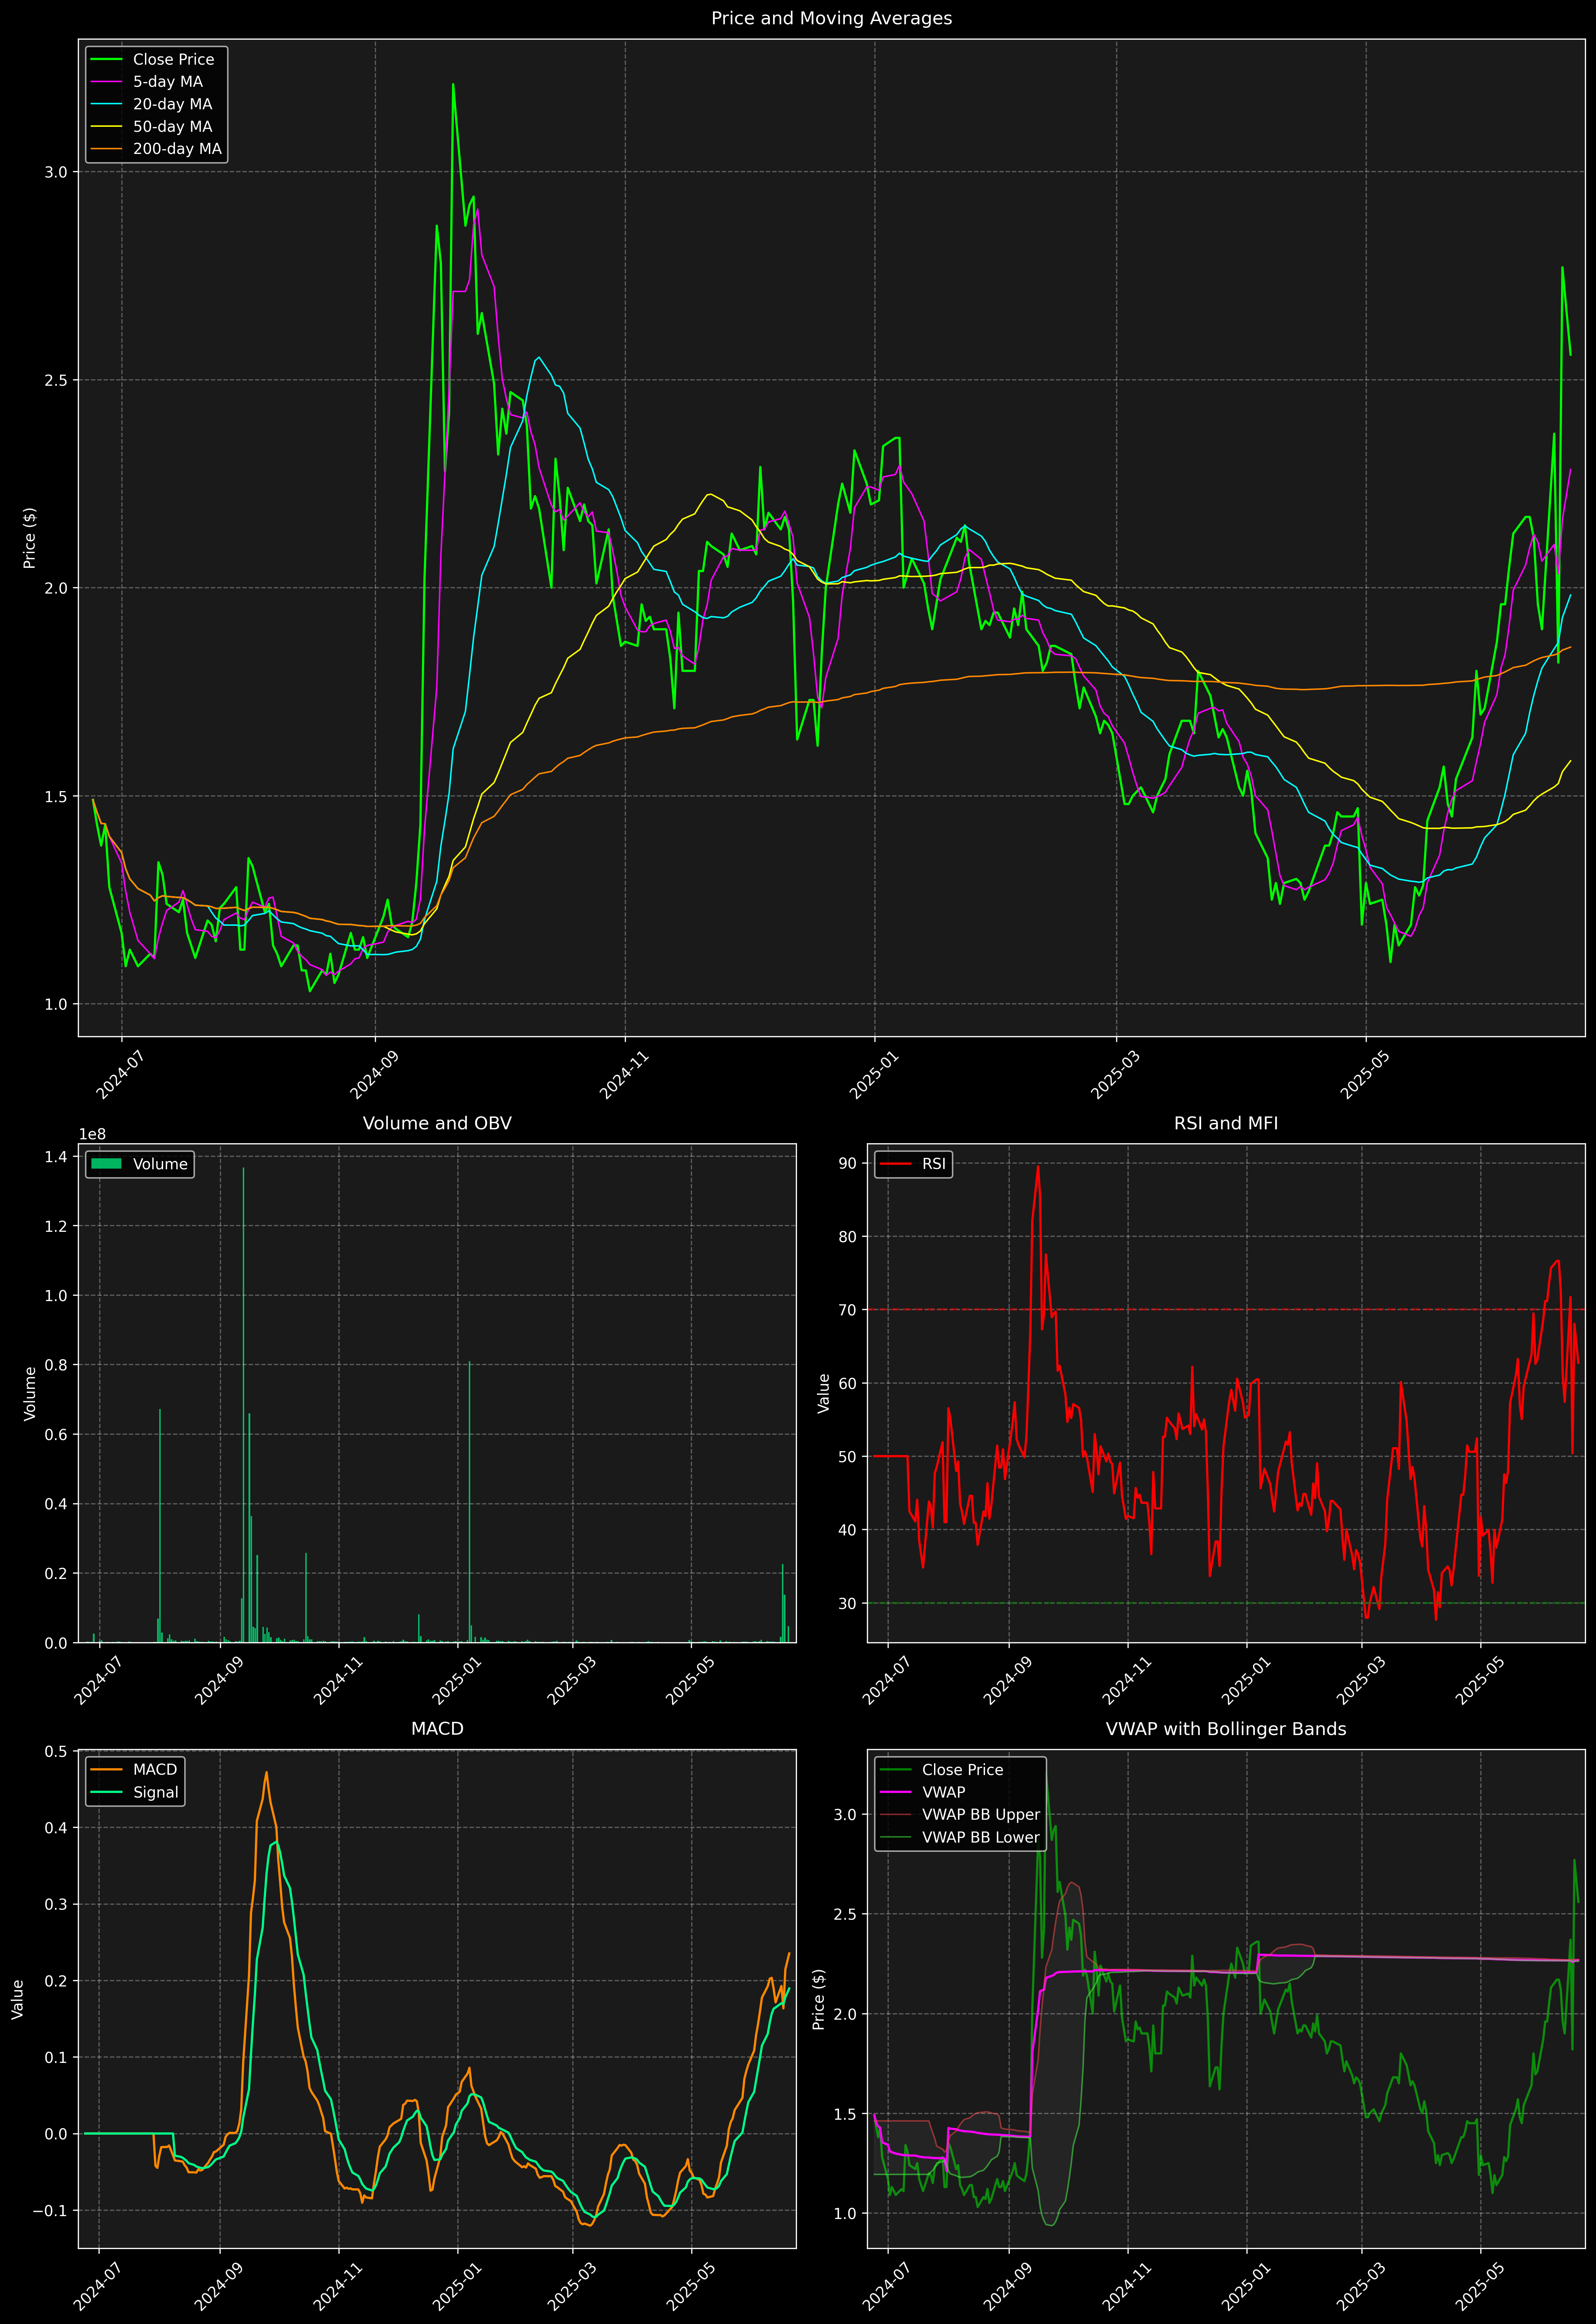
Task: Click the '90' tick on the RSI chart
Action: [848, 1163]
